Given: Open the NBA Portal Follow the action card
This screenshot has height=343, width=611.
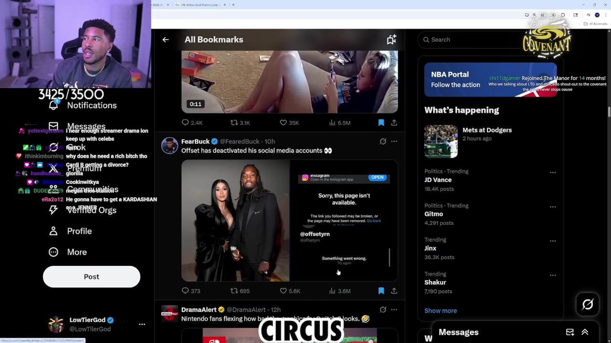Looking at the screenshot, I should point(491,80).
